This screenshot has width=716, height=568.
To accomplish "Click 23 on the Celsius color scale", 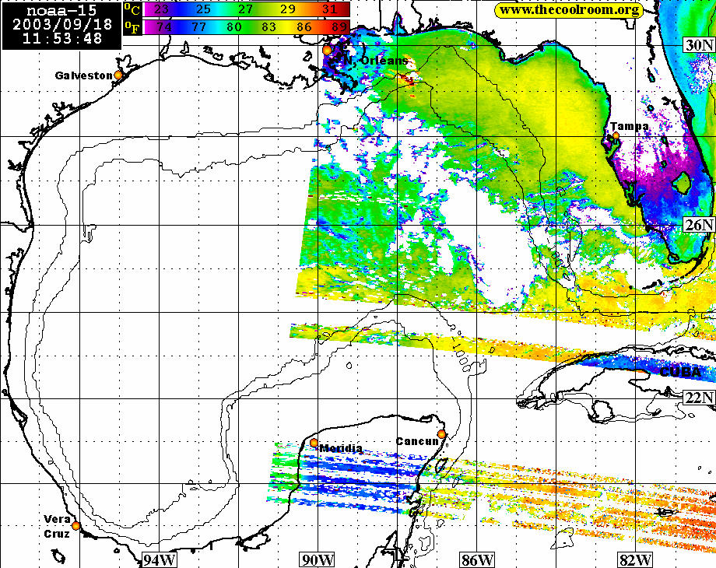I will pos(161,9).
